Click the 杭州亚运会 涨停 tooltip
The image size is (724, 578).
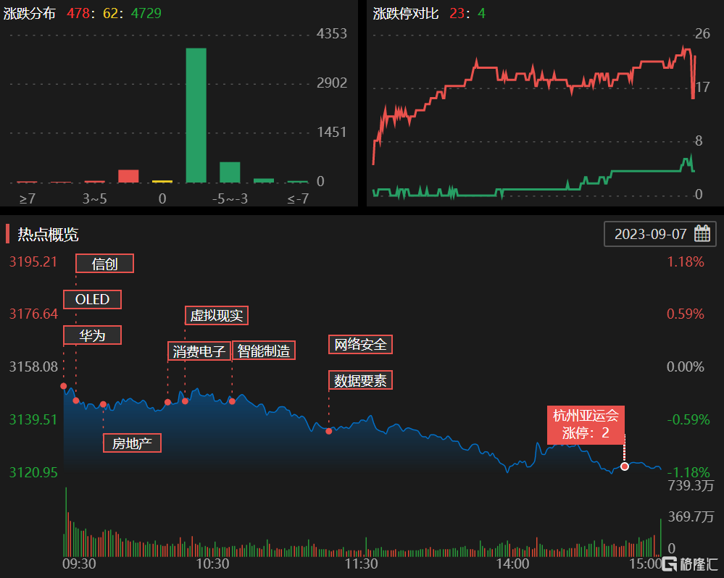[x=586, y=424]
